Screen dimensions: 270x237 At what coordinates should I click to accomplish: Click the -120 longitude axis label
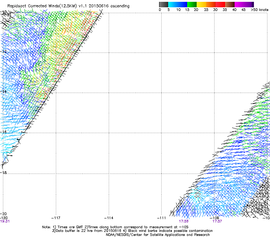(x=4, y=218)
